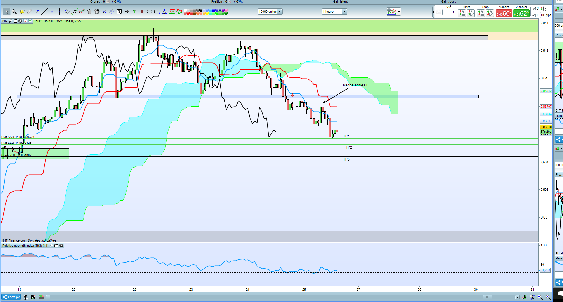Image resolution: width=563 pixels, height=302 pixels.
Task: Expand the trading panel collapse arrow
Action: pyautogui.click(x=434, y=12)
